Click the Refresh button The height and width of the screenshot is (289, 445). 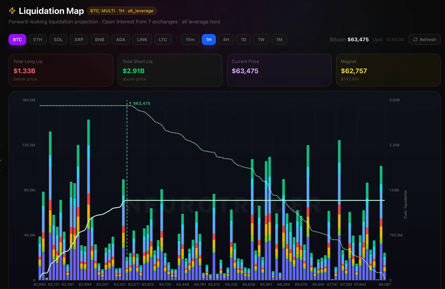(424, 39)
